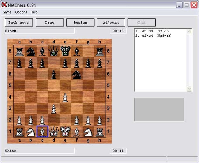Select the white pawn on b2
199x163 pixels.
pyautogui.click(x=31, y=120)
